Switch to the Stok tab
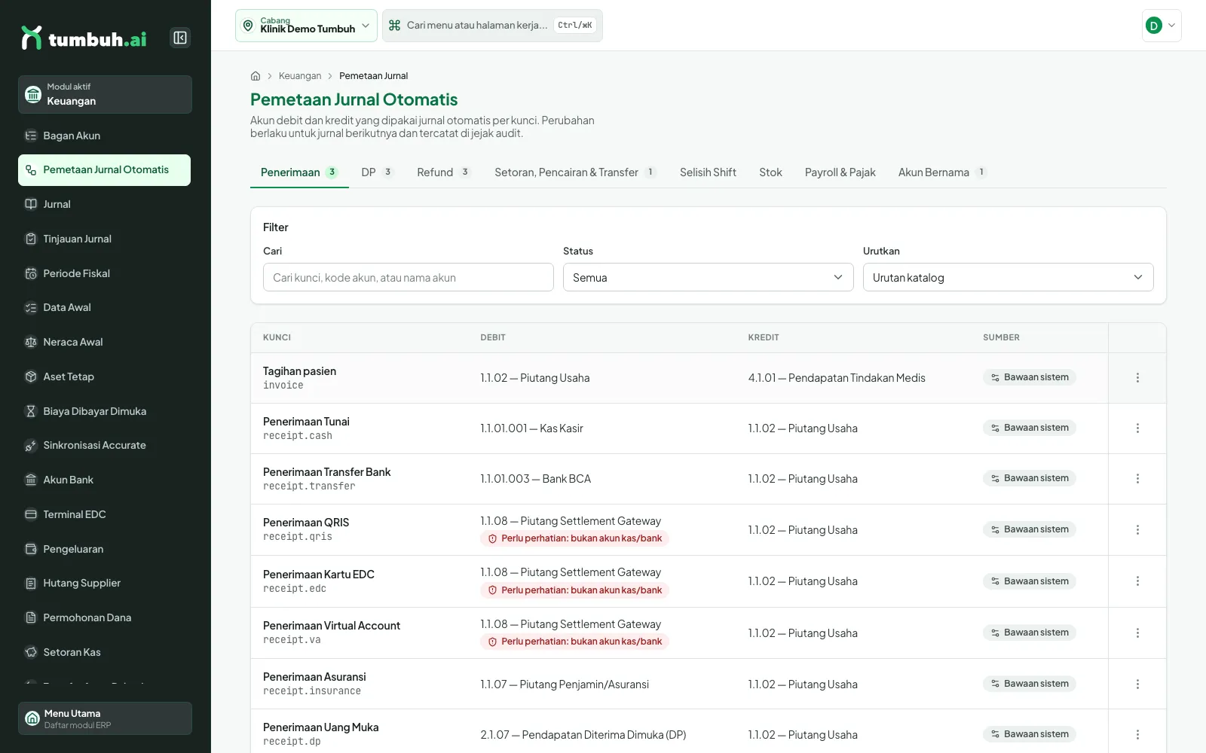The height and width of the screenshot is (753, 1206). click(x=770, y=172)
